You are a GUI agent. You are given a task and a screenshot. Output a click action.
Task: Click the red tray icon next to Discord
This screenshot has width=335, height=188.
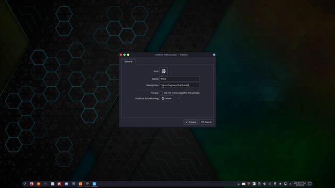coord(249,184)
